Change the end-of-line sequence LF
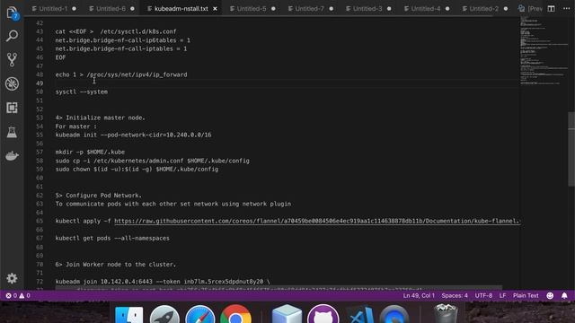 coord(502,295)
